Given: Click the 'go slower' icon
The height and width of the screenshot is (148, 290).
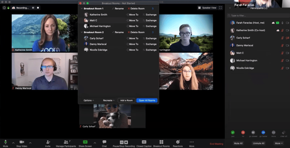Looking at the screenshot, I should click(x=253, y=132).
